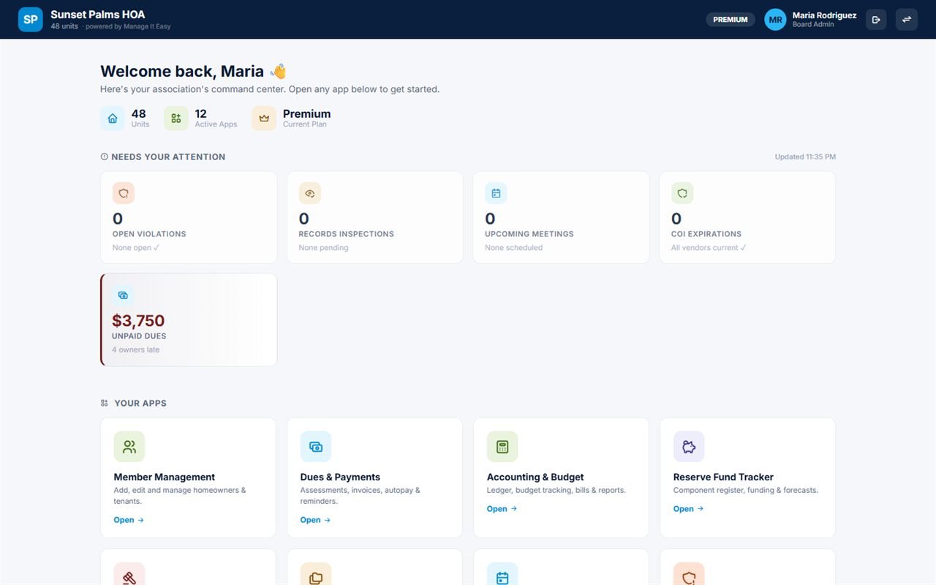Click the Unpaid Dues wallet icon
This screenshot has height=585, width=936.
pyautogui.click(x=123, y=295)
